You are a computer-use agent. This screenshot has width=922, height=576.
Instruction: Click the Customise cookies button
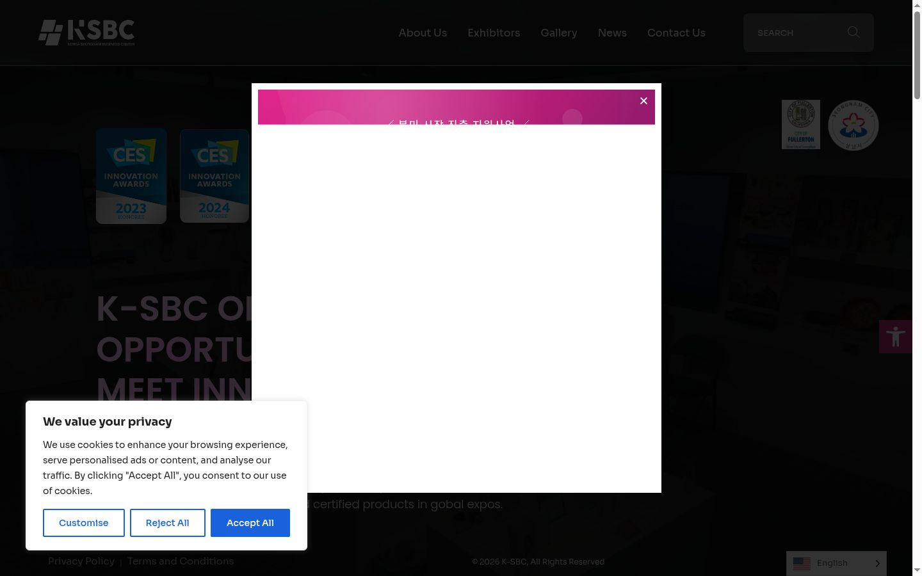click(x=84, y=523)
